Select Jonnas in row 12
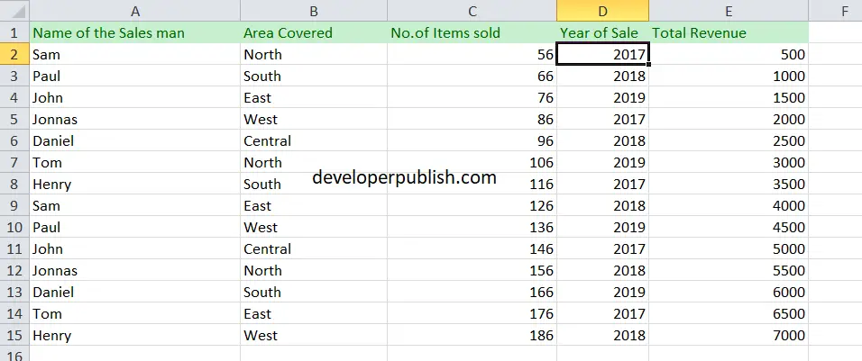862x361 pixels. point(134,270)
